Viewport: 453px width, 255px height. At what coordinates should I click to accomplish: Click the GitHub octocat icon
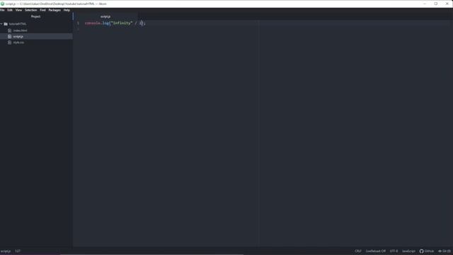tap(422, 251)
